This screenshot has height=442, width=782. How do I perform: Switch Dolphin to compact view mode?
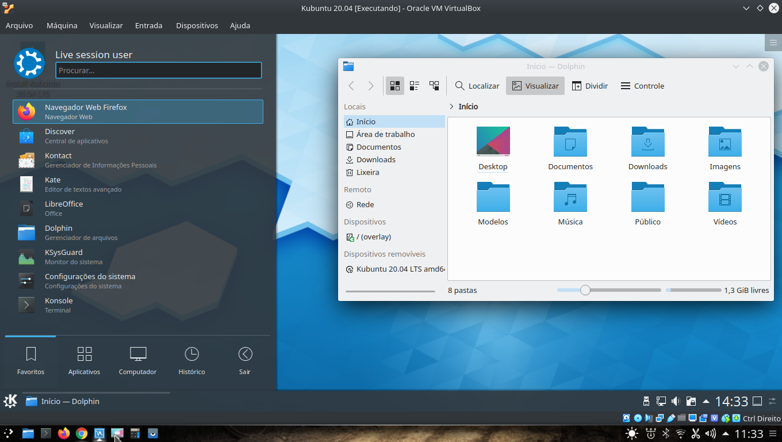pos(415,85)
